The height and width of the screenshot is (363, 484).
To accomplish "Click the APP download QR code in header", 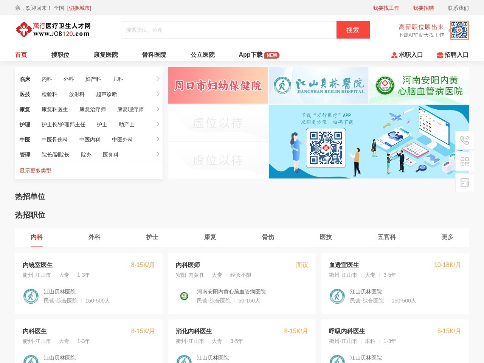I will [459, 30].
